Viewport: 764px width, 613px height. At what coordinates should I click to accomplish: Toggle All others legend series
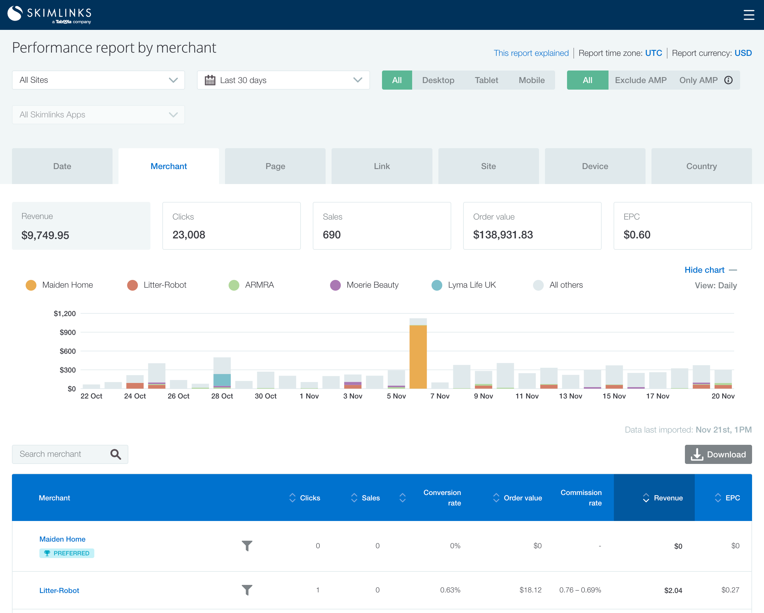pos(558,285)
